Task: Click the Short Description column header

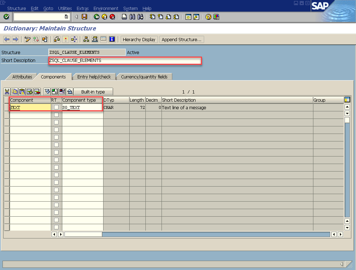Action: point(237,100)
